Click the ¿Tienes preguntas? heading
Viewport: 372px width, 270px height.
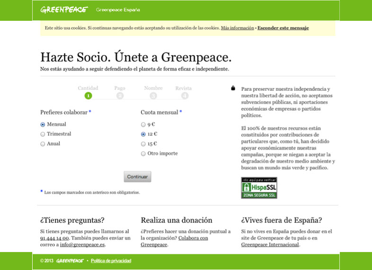(72, 220)
